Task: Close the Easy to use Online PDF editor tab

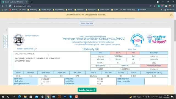Action: tap(26, 2)
